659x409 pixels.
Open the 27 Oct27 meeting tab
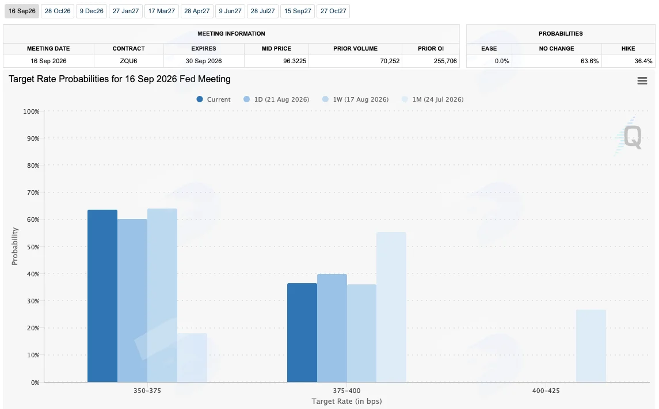[x=333, y=11]
